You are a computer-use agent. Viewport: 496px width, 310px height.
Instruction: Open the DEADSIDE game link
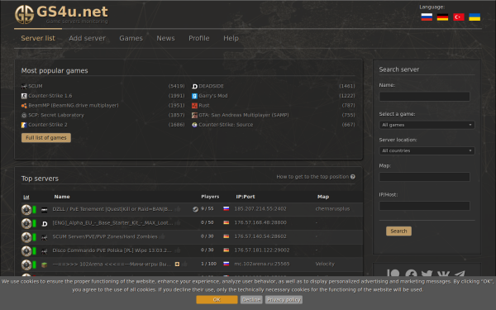click(x=211, y=86)
